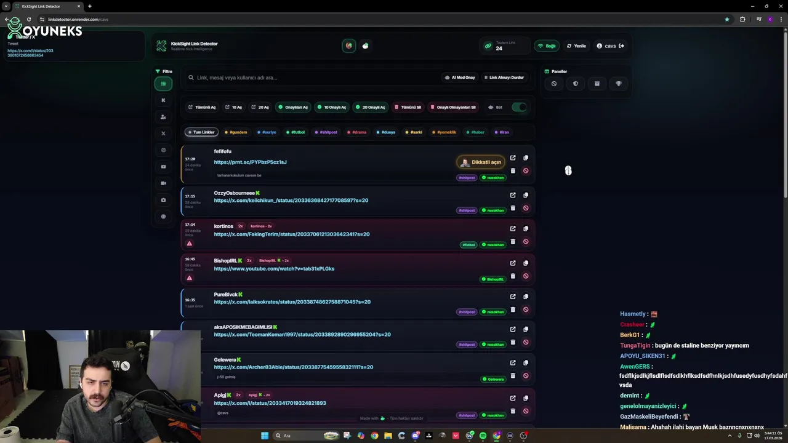Click the logout arrow next to cavs
Viewport: 788px width, 443px height.
point(621,46)
